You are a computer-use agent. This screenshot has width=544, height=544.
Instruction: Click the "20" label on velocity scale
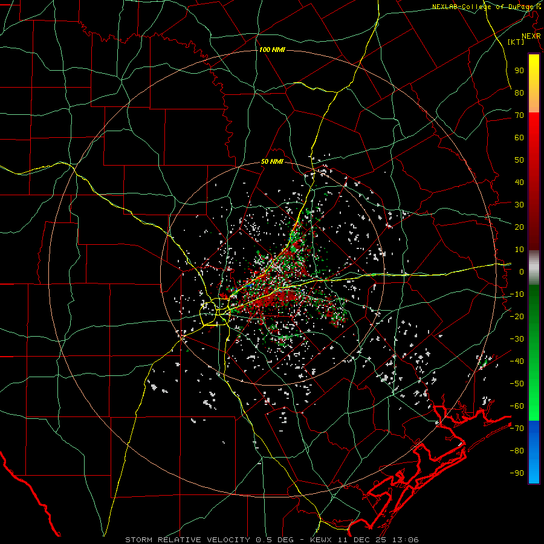pyautogui.click(x=519, y=227)
